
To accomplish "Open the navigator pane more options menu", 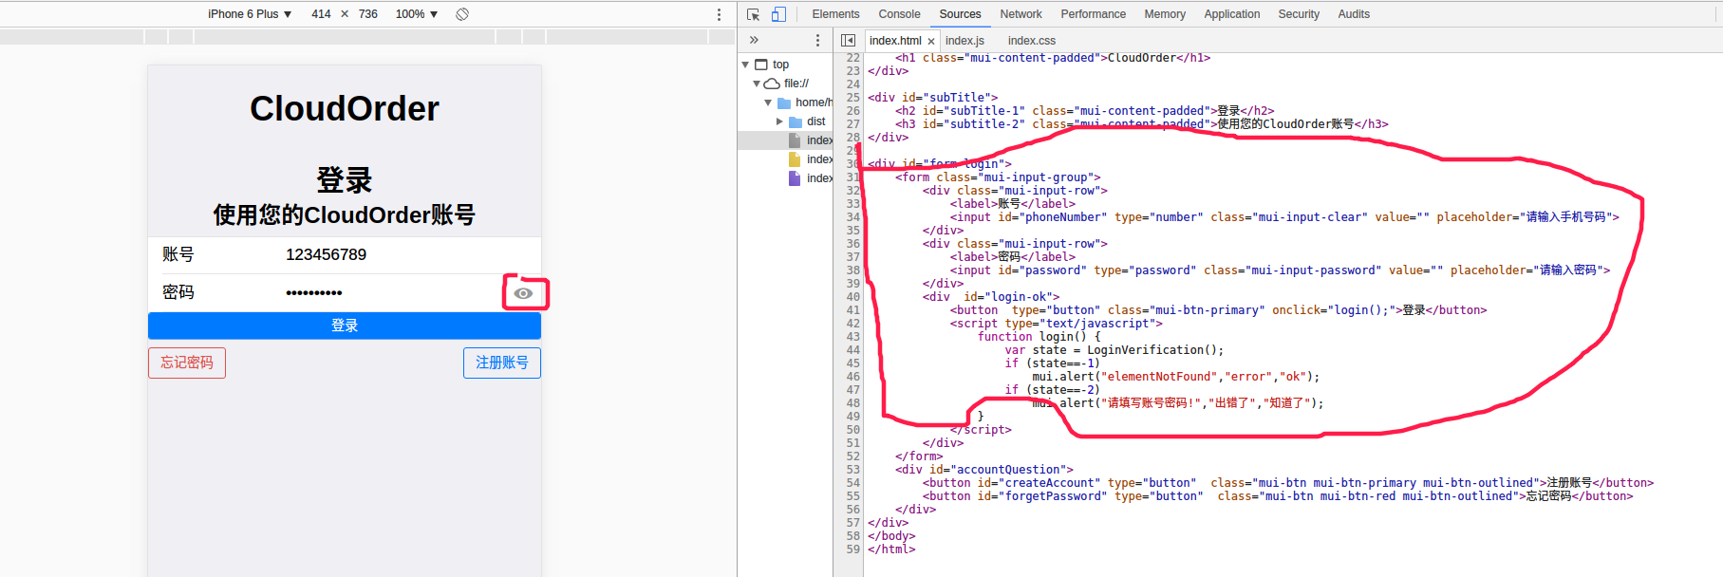I will (x=817, y=41).
